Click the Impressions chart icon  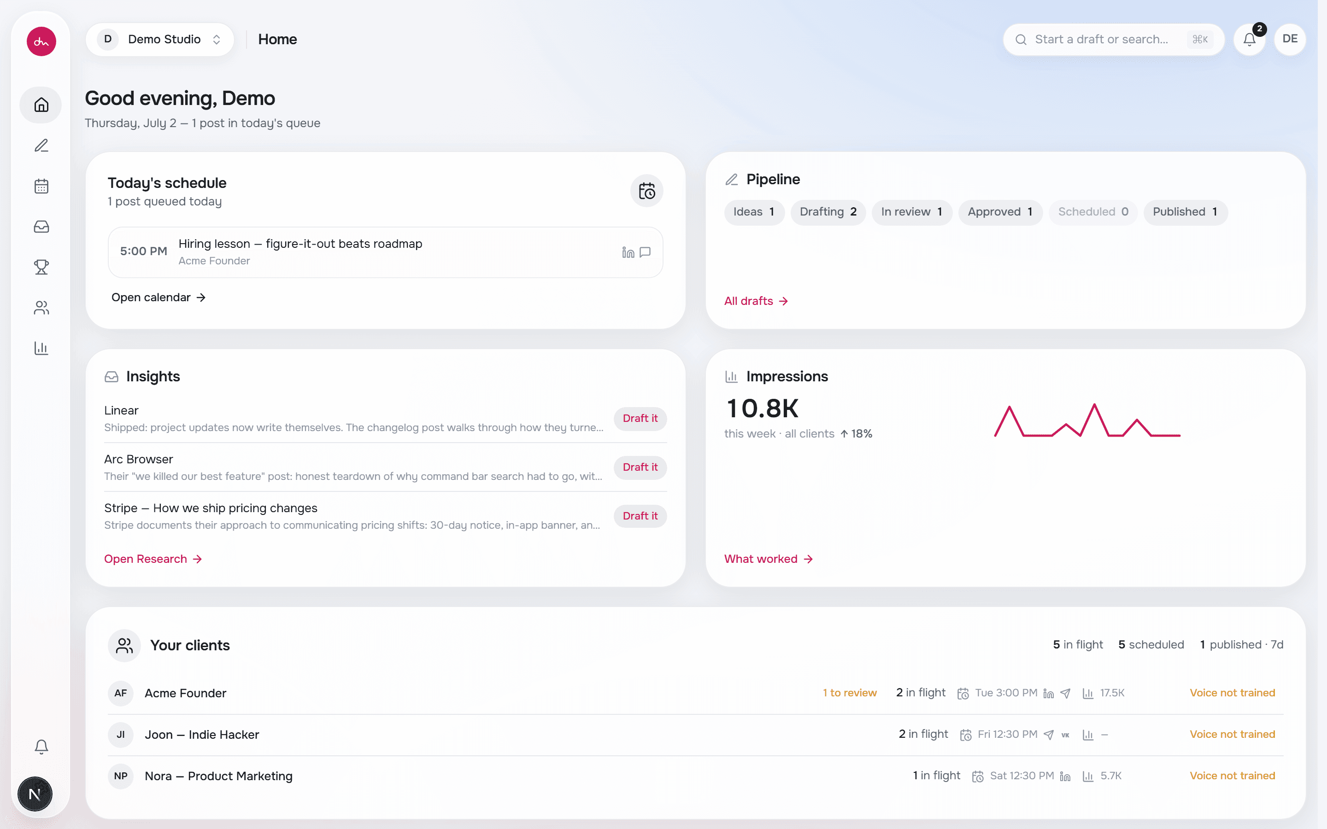(732, 377)
